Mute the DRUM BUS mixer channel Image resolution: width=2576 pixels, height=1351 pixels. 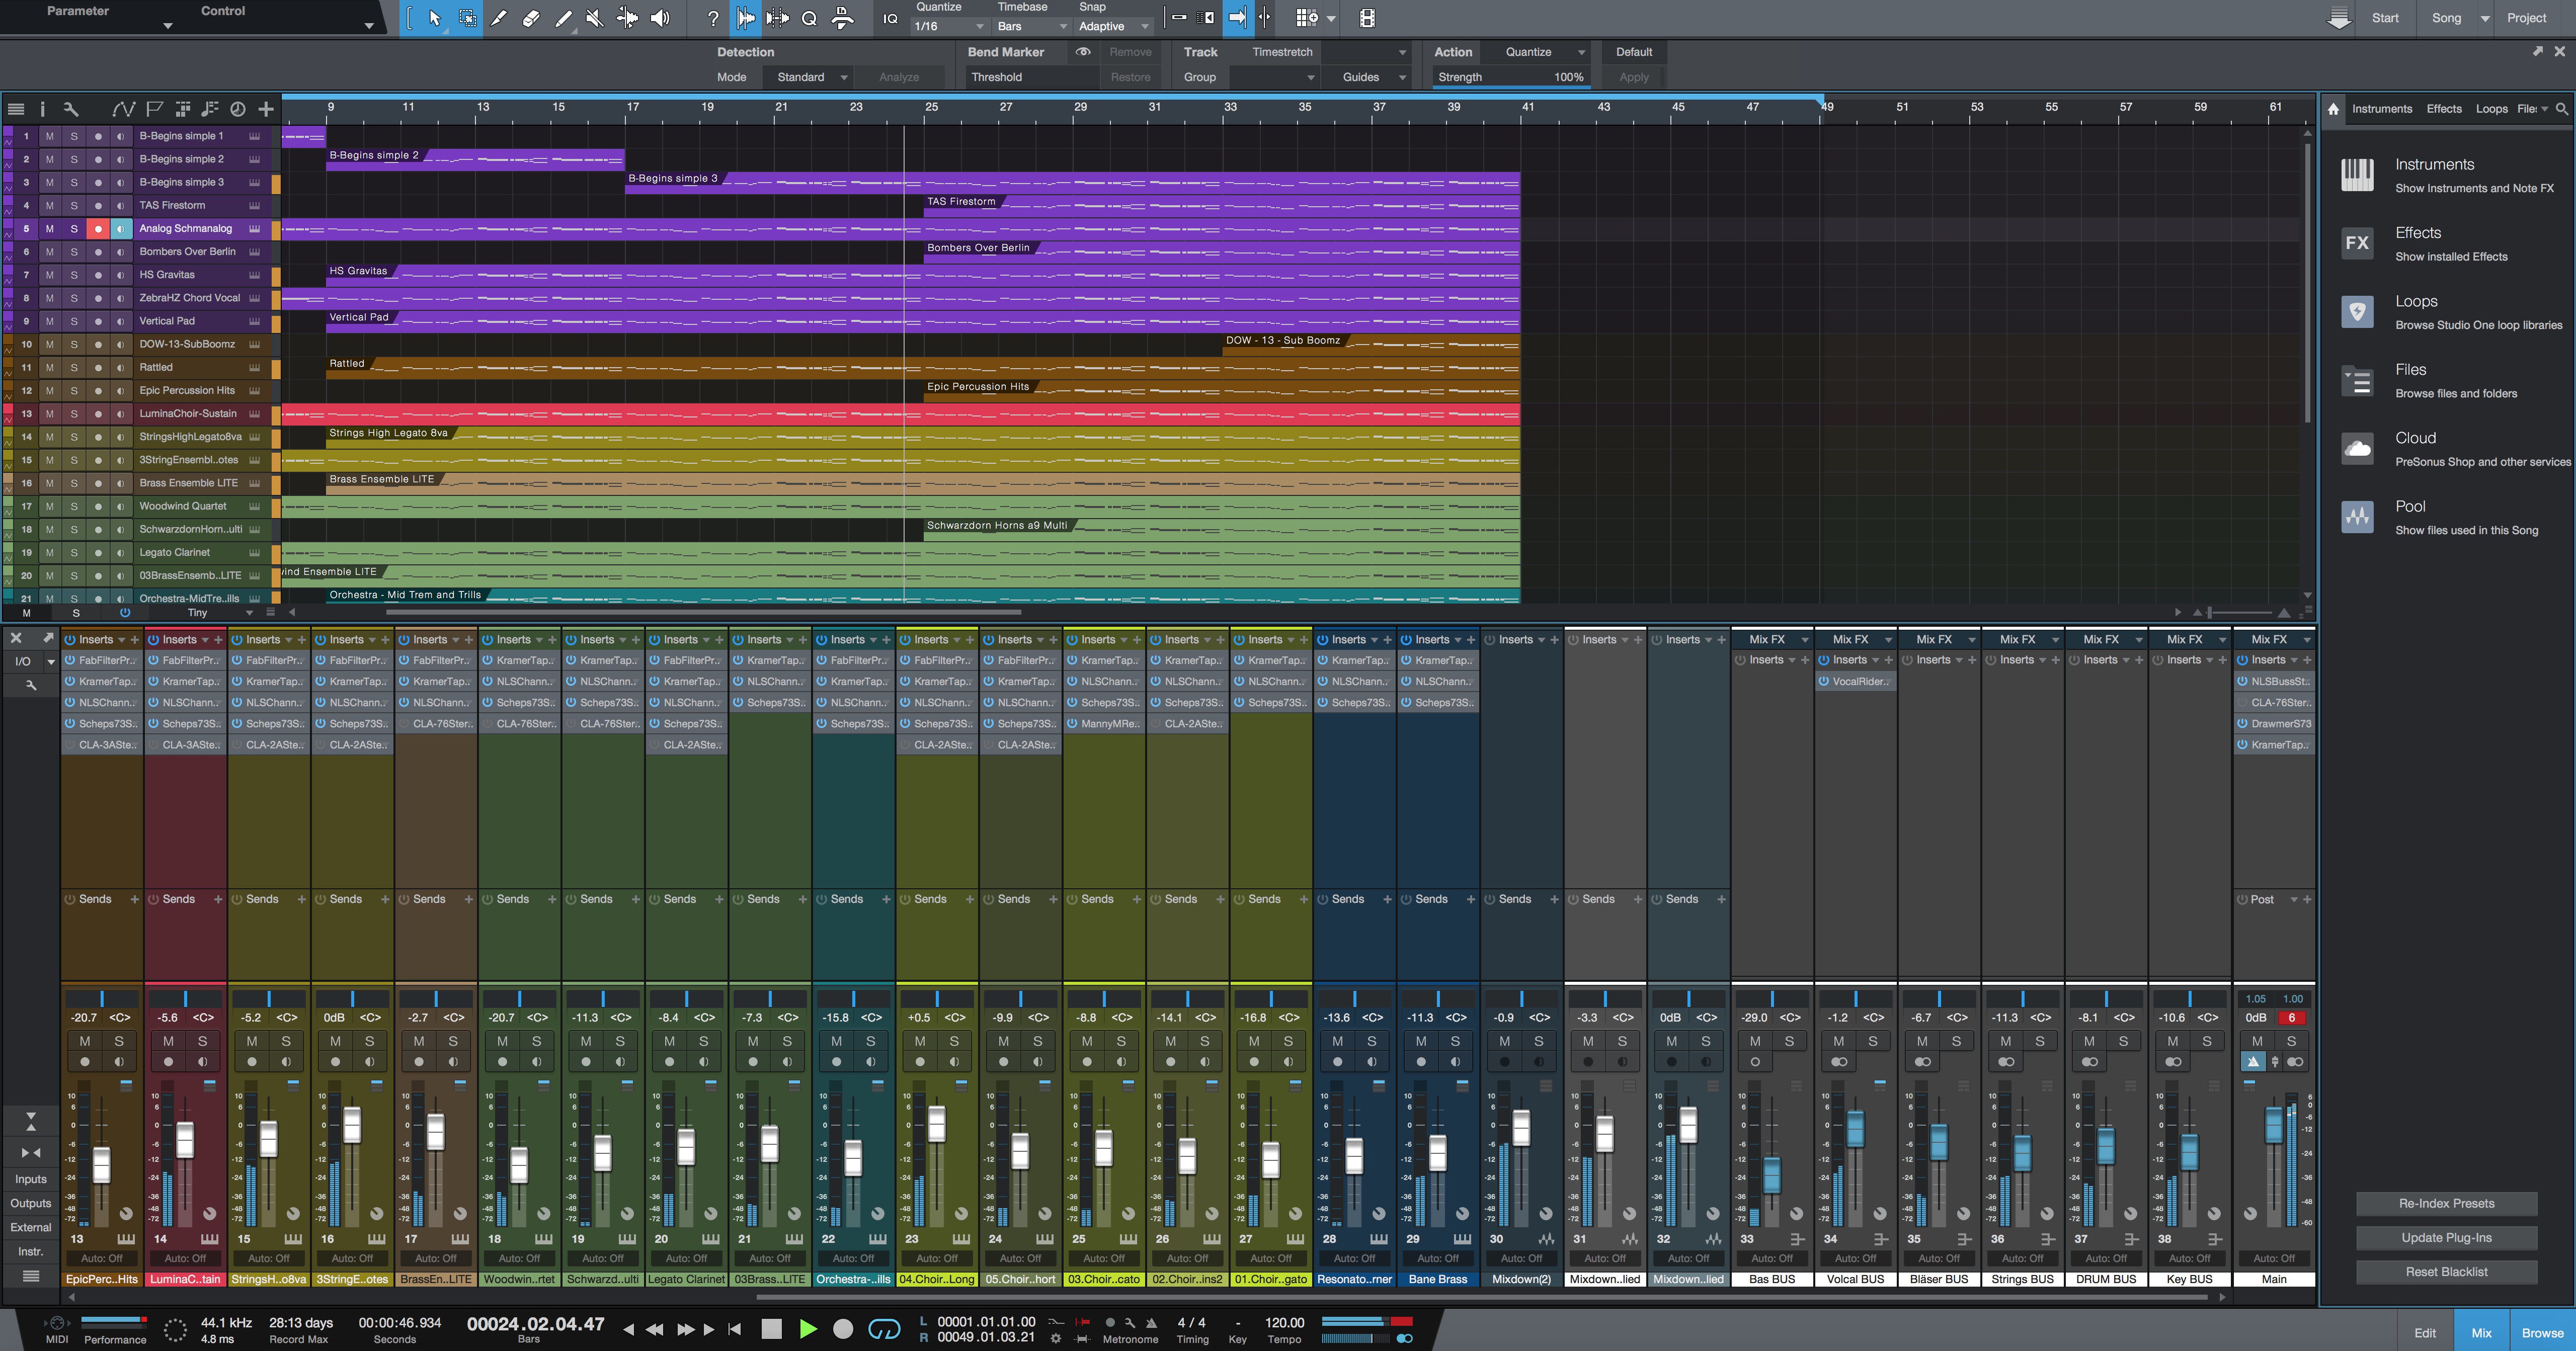(2089, 1041)
